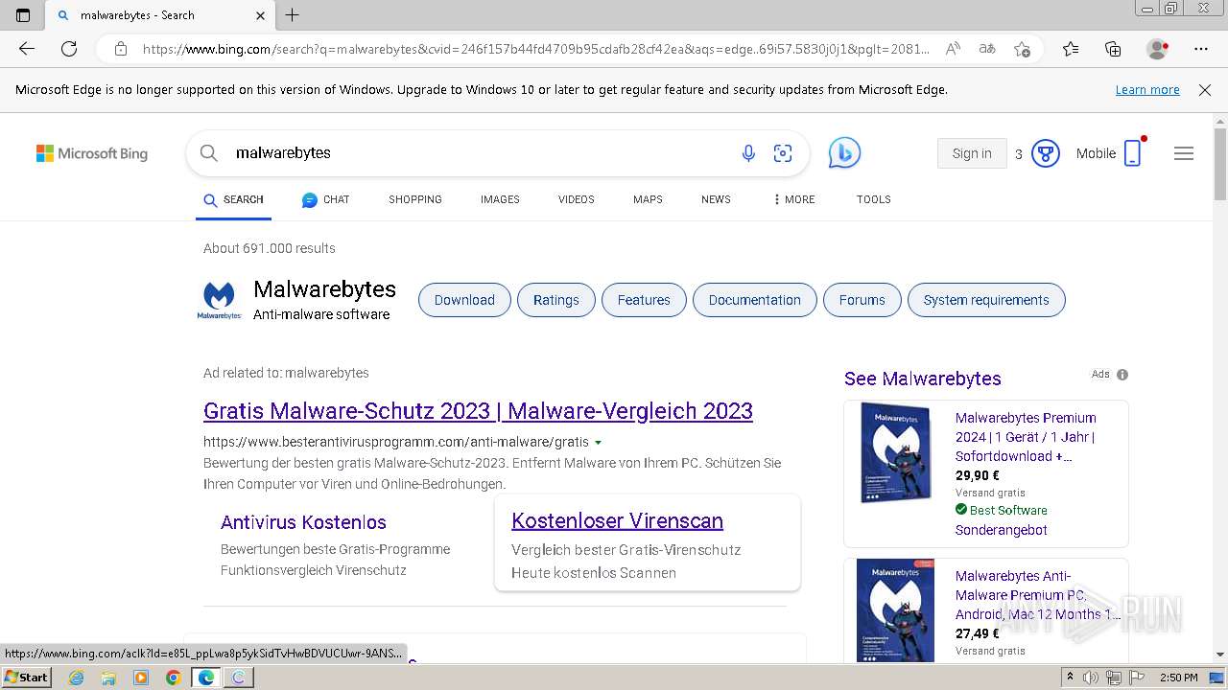Open Malwarebytes Premium 2024 product link

pyautogui.click(x=1026, y=437)
